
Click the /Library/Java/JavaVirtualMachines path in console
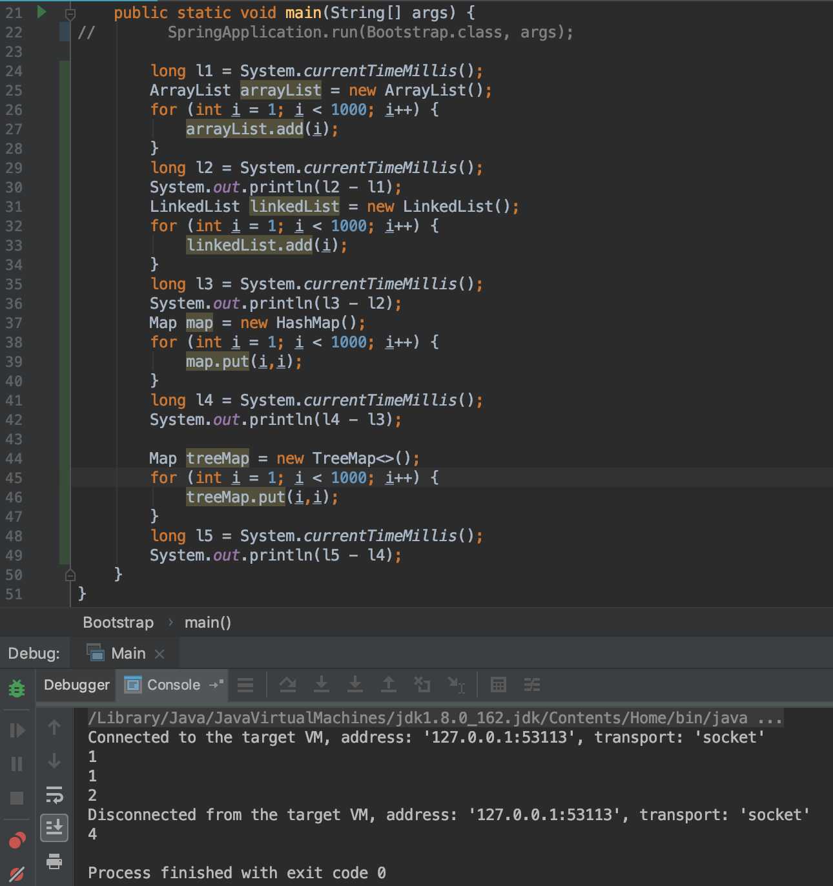click(435, 717)
